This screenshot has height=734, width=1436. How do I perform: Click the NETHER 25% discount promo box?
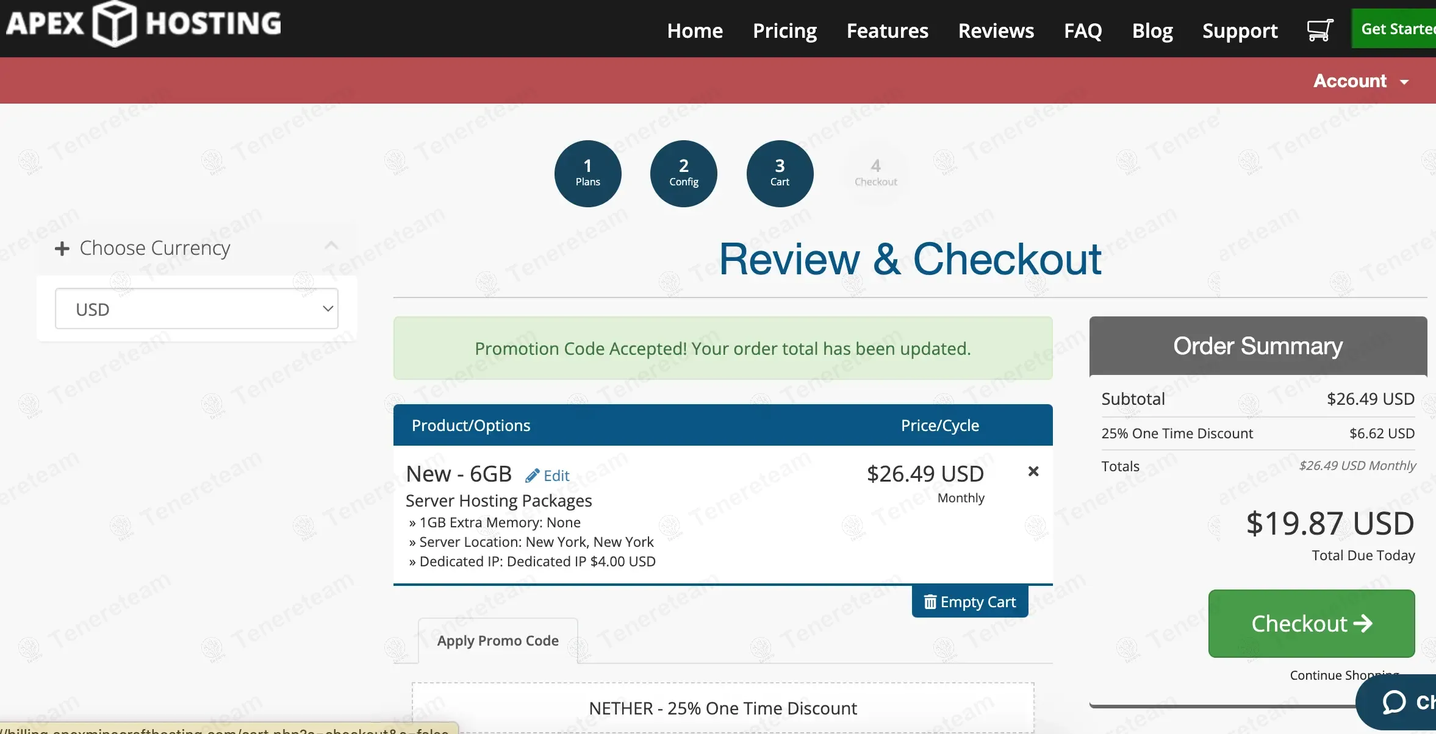click(722, 708)
